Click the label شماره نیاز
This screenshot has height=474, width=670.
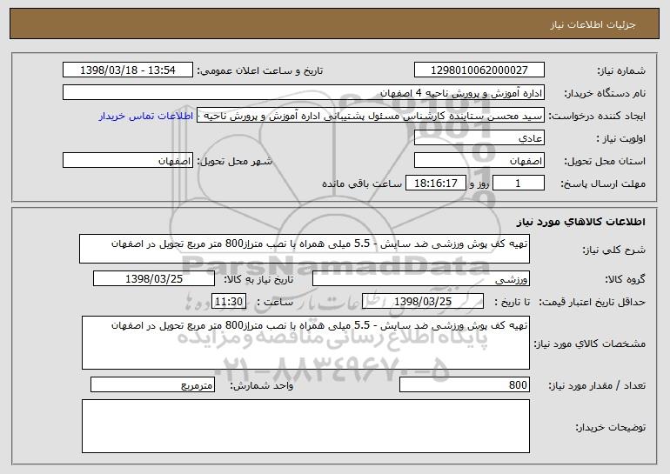[621, 70]
